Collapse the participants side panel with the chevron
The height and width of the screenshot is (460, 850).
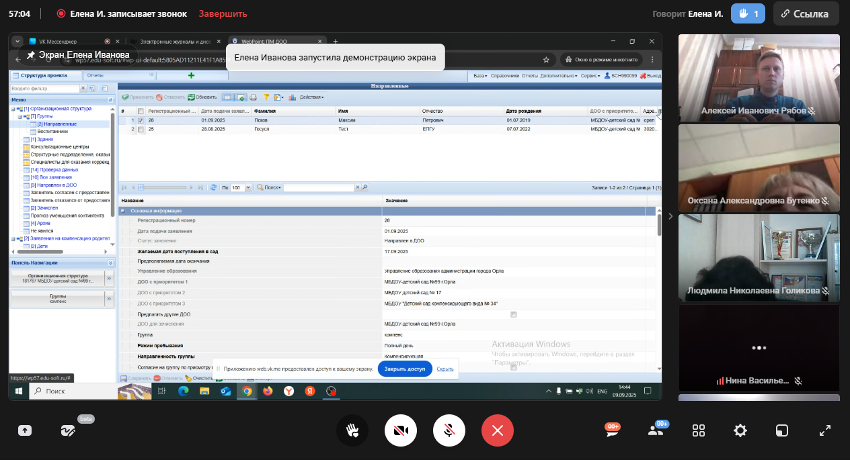point(670,216)
